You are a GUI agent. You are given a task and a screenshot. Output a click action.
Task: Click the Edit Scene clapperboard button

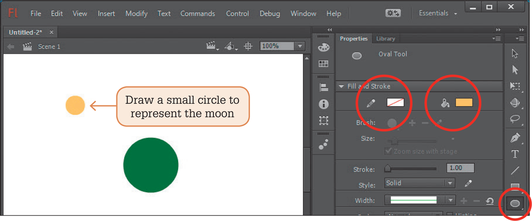(x=212, y=46)
